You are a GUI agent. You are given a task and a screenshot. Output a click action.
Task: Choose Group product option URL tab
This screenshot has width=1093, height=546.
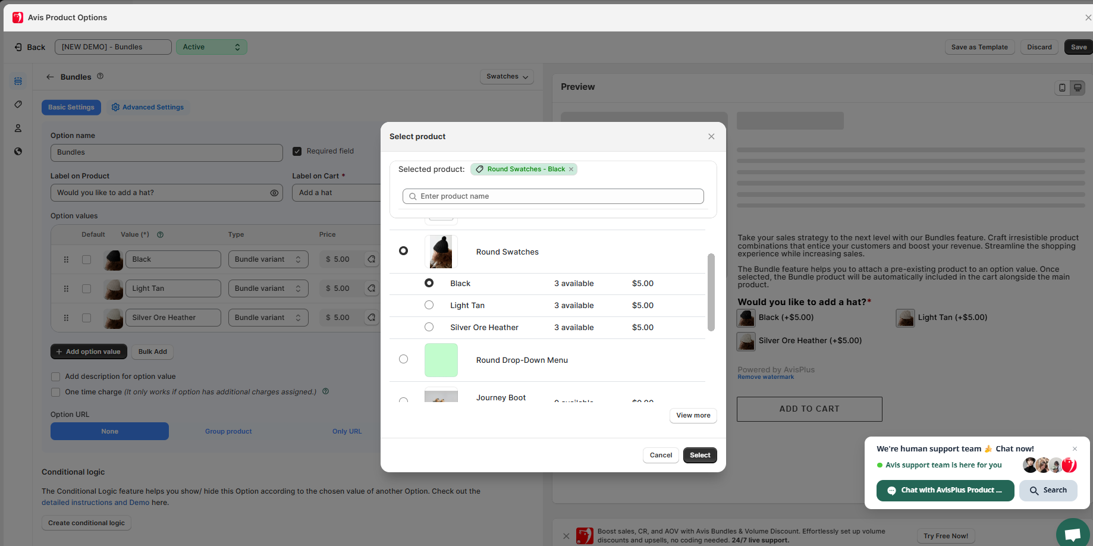[x=228, y=431]
